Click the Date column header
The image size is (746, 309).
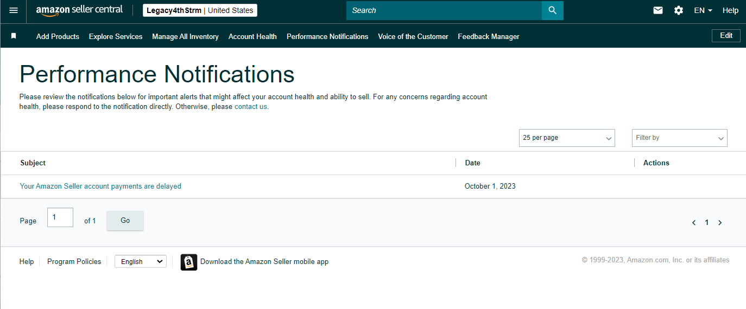[473, 163]
